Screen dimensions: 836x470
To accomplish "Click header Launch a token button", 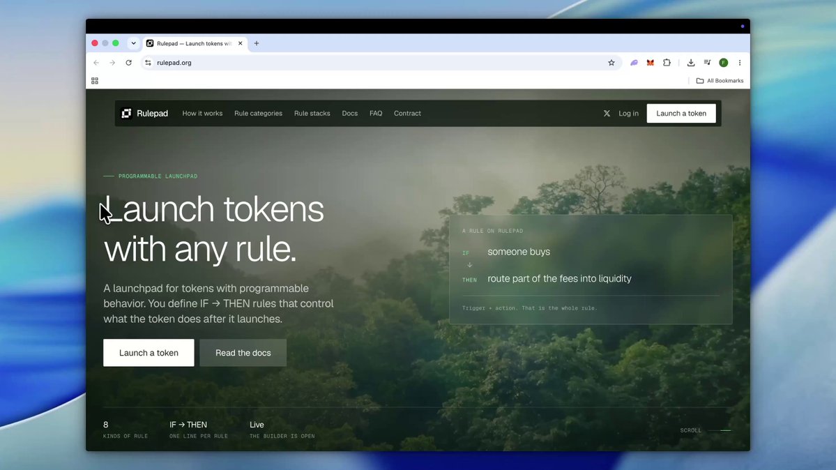I will click(681, 113).
